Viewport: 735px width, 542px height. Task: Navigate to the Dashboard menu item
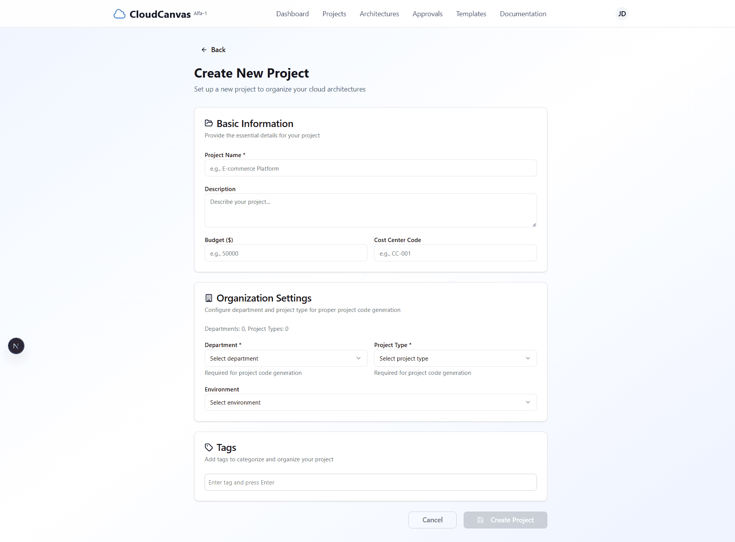(x=292, y=14)
